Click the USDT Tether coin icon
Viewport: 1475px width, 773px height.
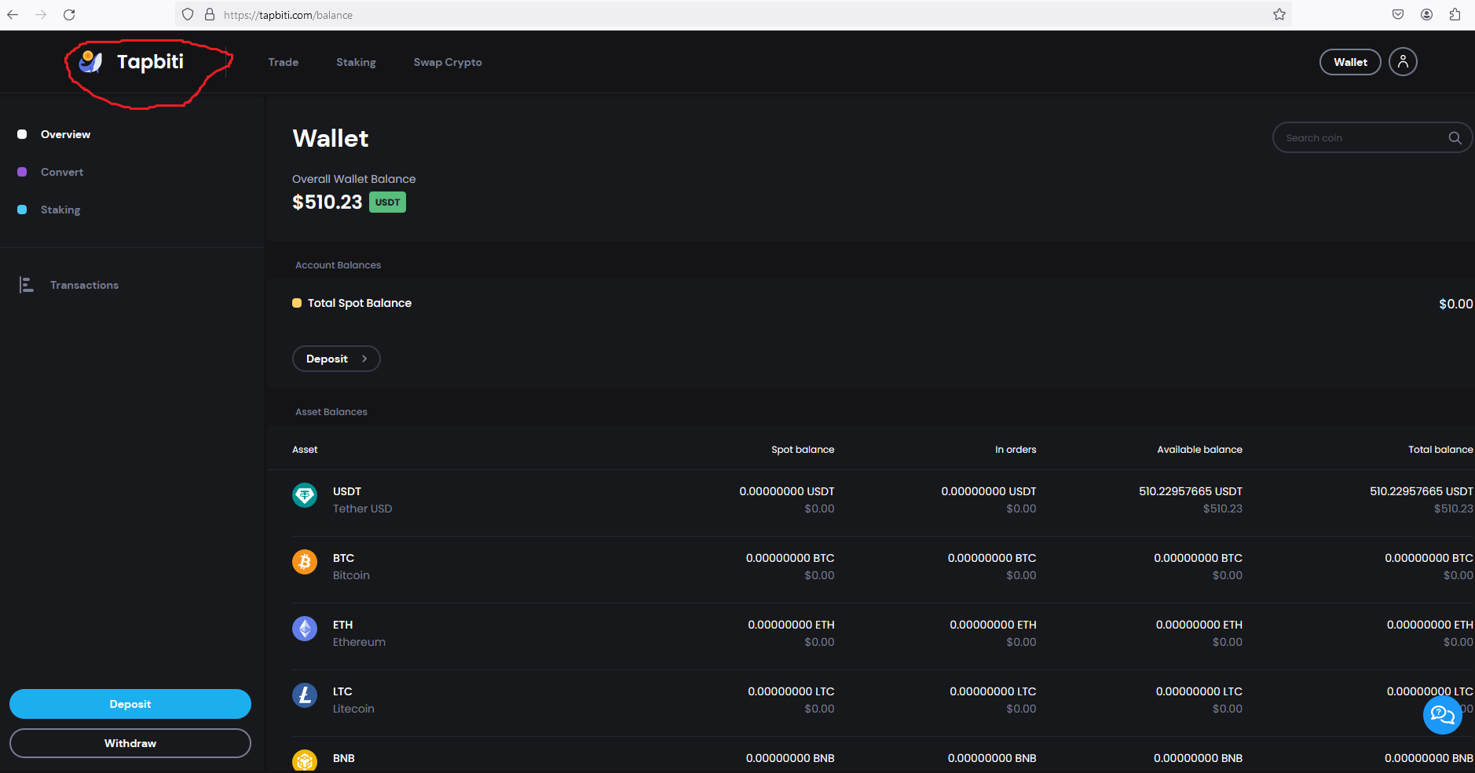305,495
